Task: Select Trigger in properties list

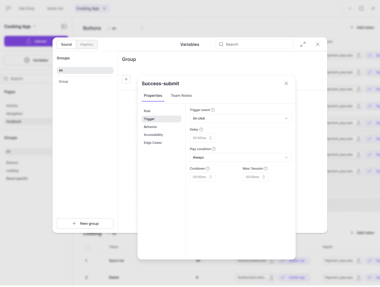Action: click(x=161, y=119)
